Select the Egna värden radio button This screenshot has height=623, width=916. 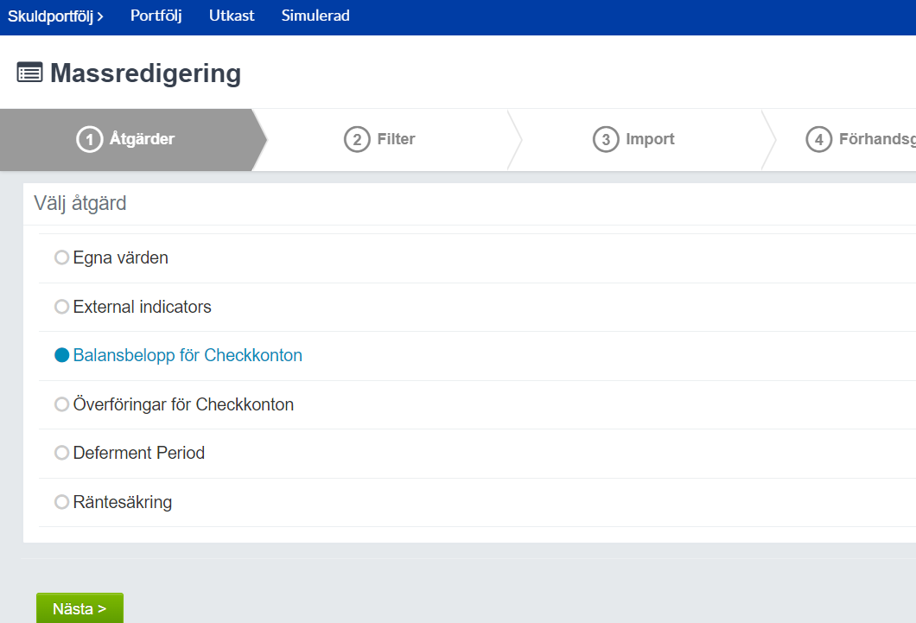(61, 257)
